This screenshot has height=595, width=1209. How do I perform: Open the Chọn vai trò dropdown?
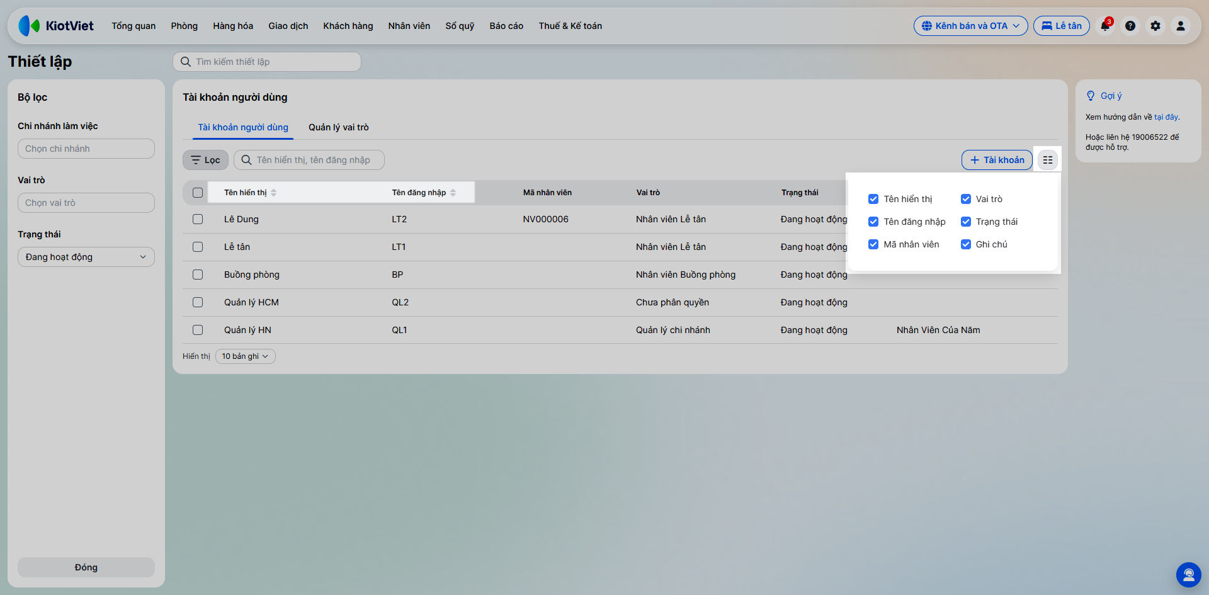[86, 203]
